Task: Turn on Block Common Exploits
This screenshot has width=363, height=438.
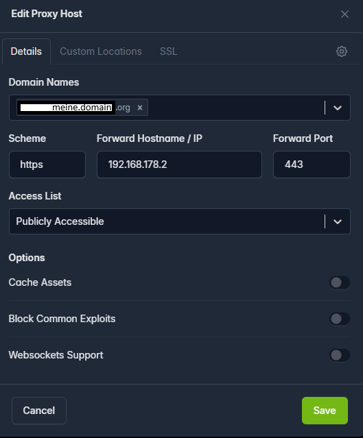Action: [x=340, y=319]
